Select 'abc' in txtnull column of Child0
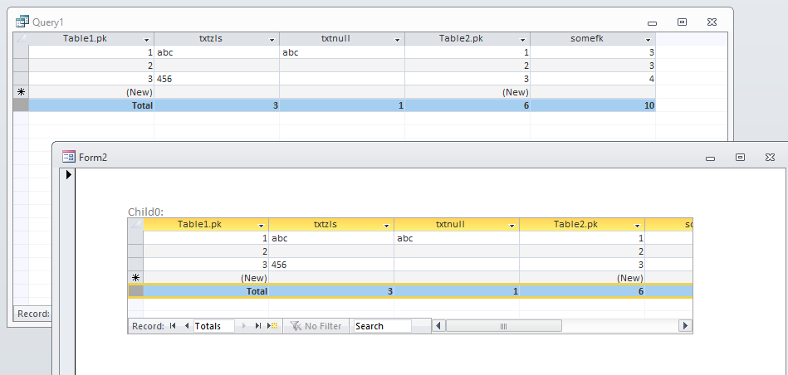The height and width of the screenshot is (375, 788). pyautogui.click(x=457, y=238)
